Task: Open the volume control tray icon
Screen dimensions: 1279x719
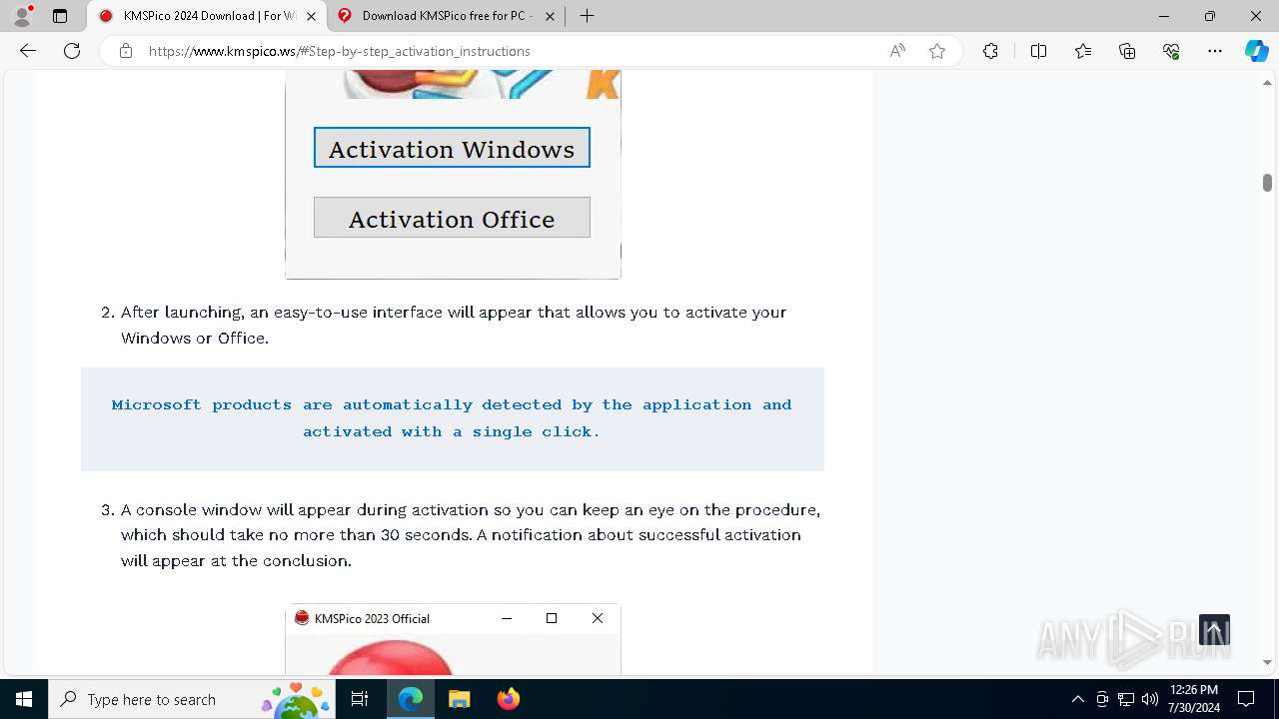Action: coord(1150,699)
